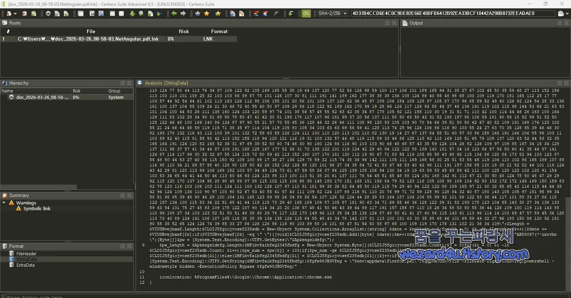Open dropdown arrow beside copy hash icon
This screenshot has height=298, width=571.
(x=567, y=13)
